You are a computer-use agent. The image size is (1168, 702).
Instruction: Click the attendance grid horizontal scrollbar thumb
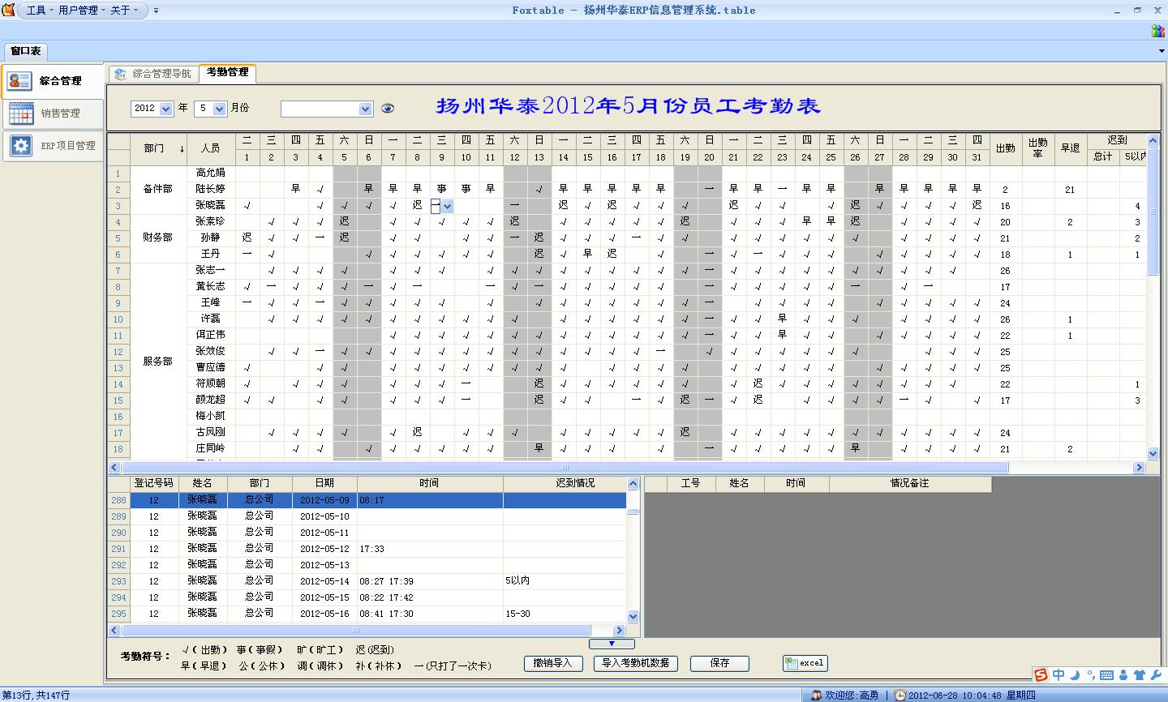click(565, 468)
